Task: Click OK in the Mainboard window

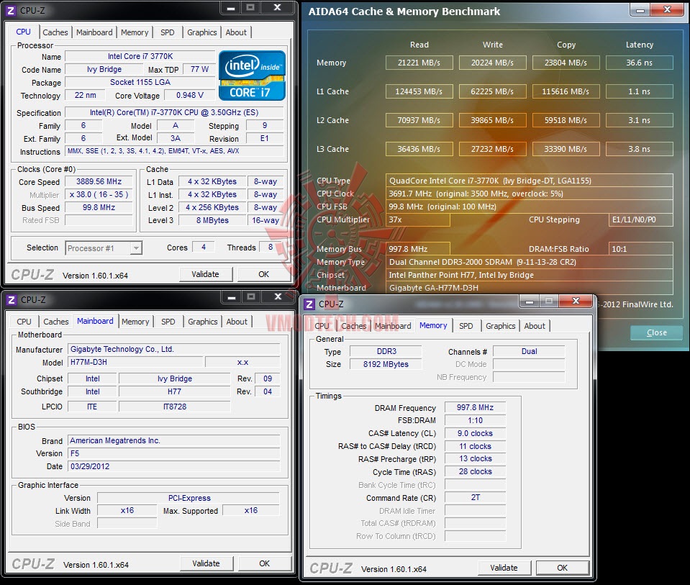Action: tap(265, 563)
